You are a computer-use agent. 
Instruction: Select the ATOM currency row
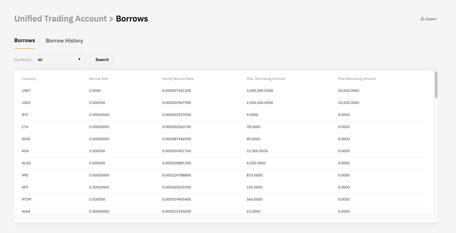pos(27,199)
